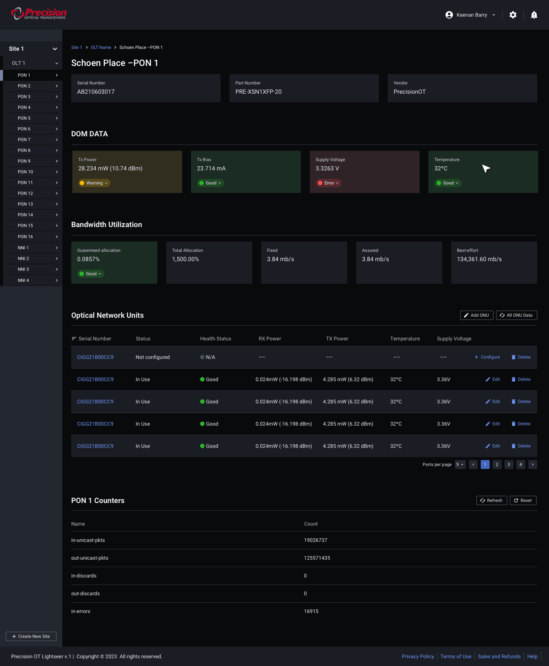Image resolution: width=549 pixels, height=666 pixels.
Task: Sort by Health Status column header
Action: tap(216, 339)
